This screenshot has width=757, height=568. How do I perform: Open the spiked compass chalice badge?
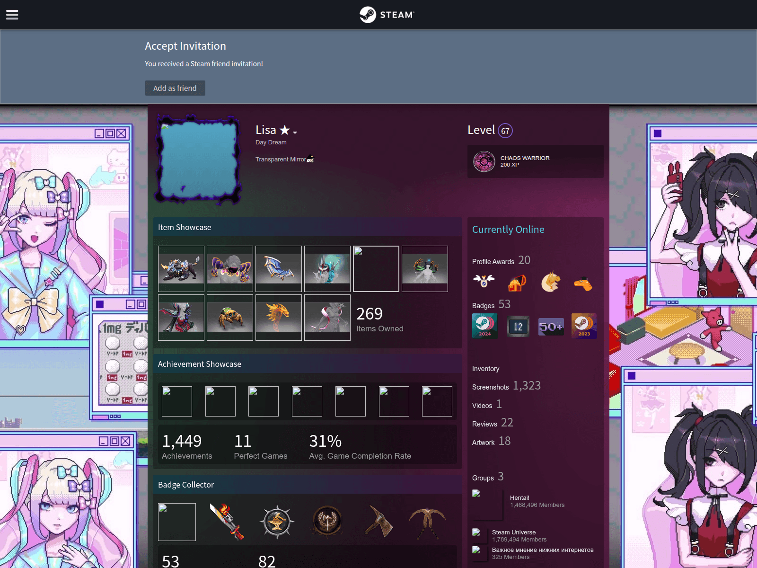point(277,522)
